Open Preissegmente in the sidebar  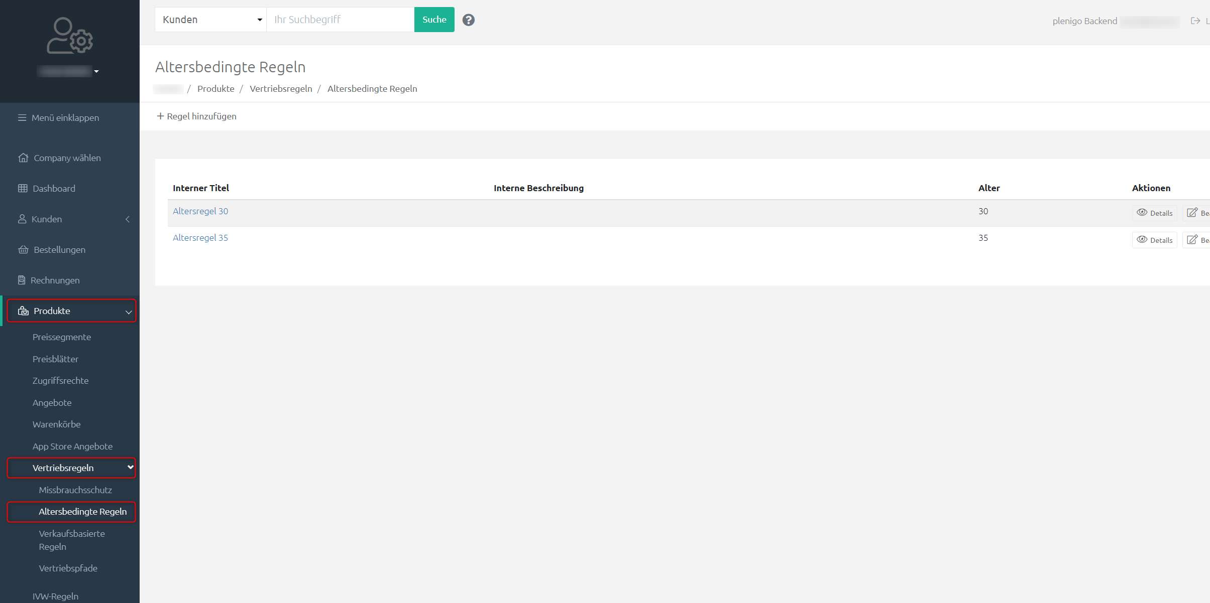click(62, 337)
